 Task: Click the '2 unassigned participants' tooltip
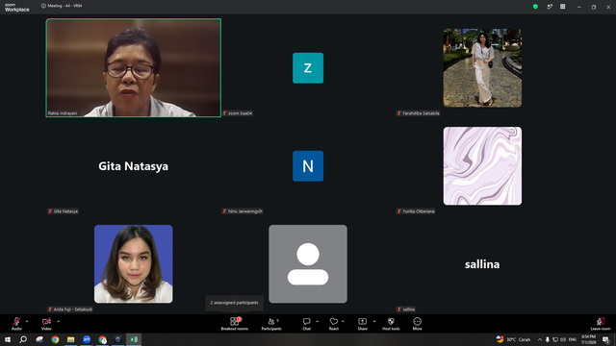[x=235, y=303]
